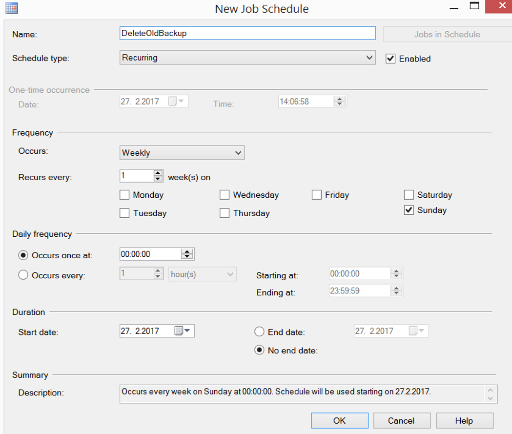Increase the Recurs every weeks value

(x=158, y=173)
